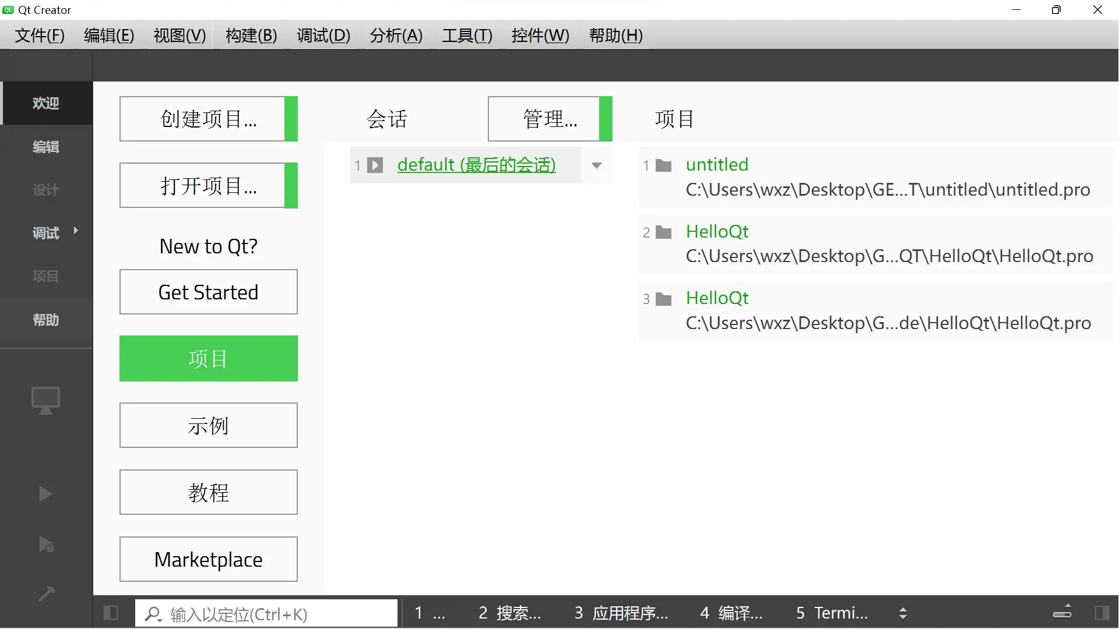Viewport: 1119px width, 629px height.
Task: Click the Start Debugging icon
Action: [x=46, y=545]
